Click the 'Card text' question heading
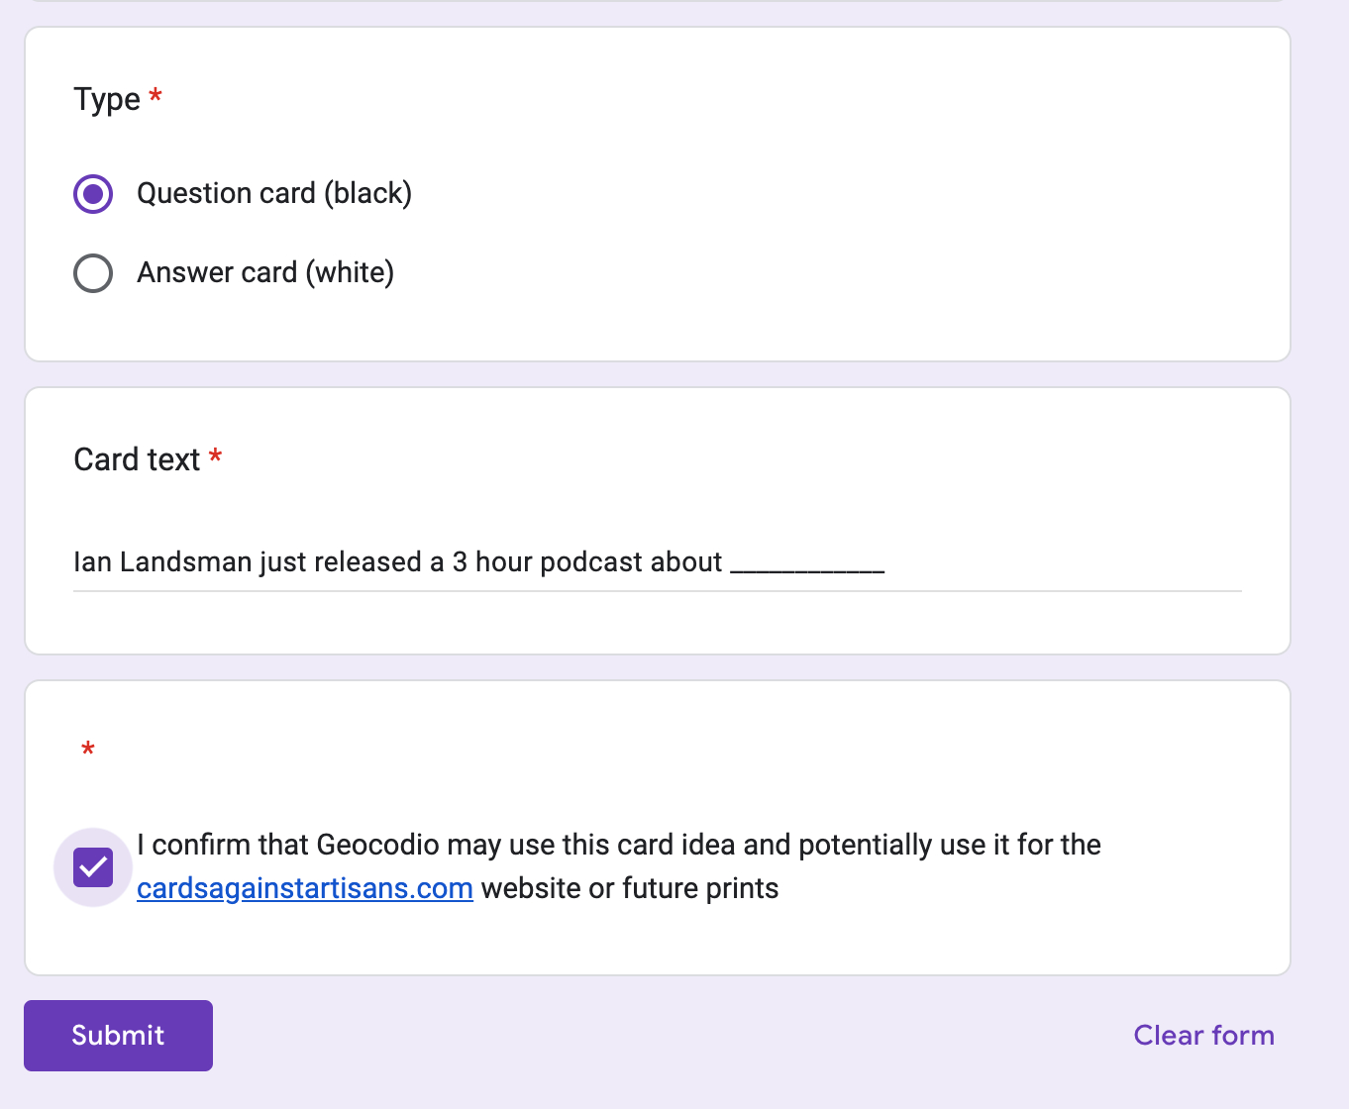1349x1109 pixels. click(x=137, y=460)
